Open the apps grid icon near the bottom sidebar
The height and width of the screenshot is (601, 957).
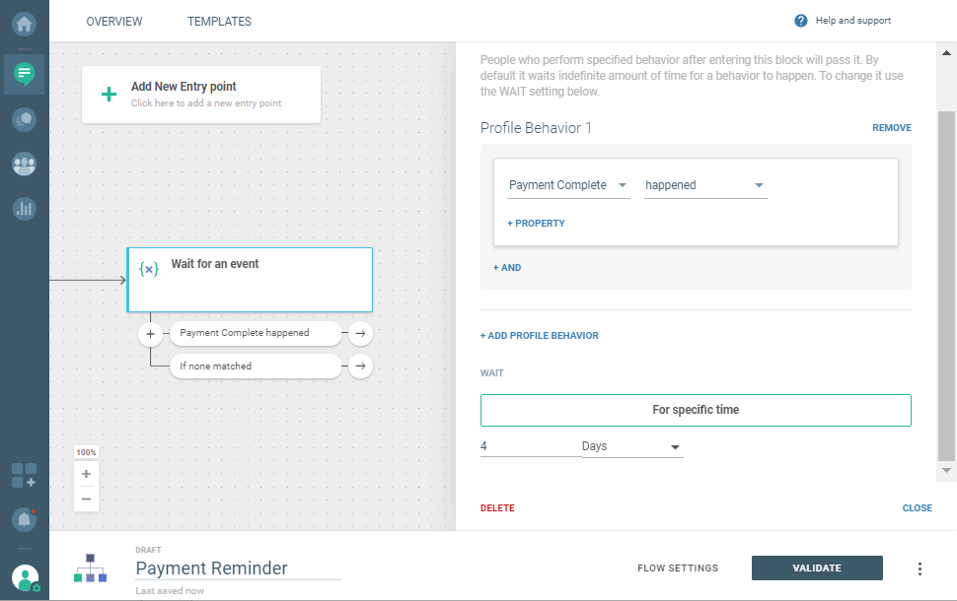(23, 476)
